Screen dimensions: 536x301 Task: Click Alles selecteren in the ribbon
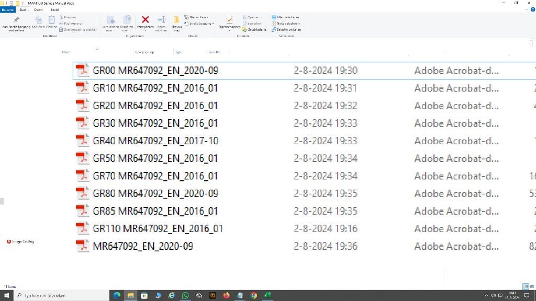pos(285,17)
